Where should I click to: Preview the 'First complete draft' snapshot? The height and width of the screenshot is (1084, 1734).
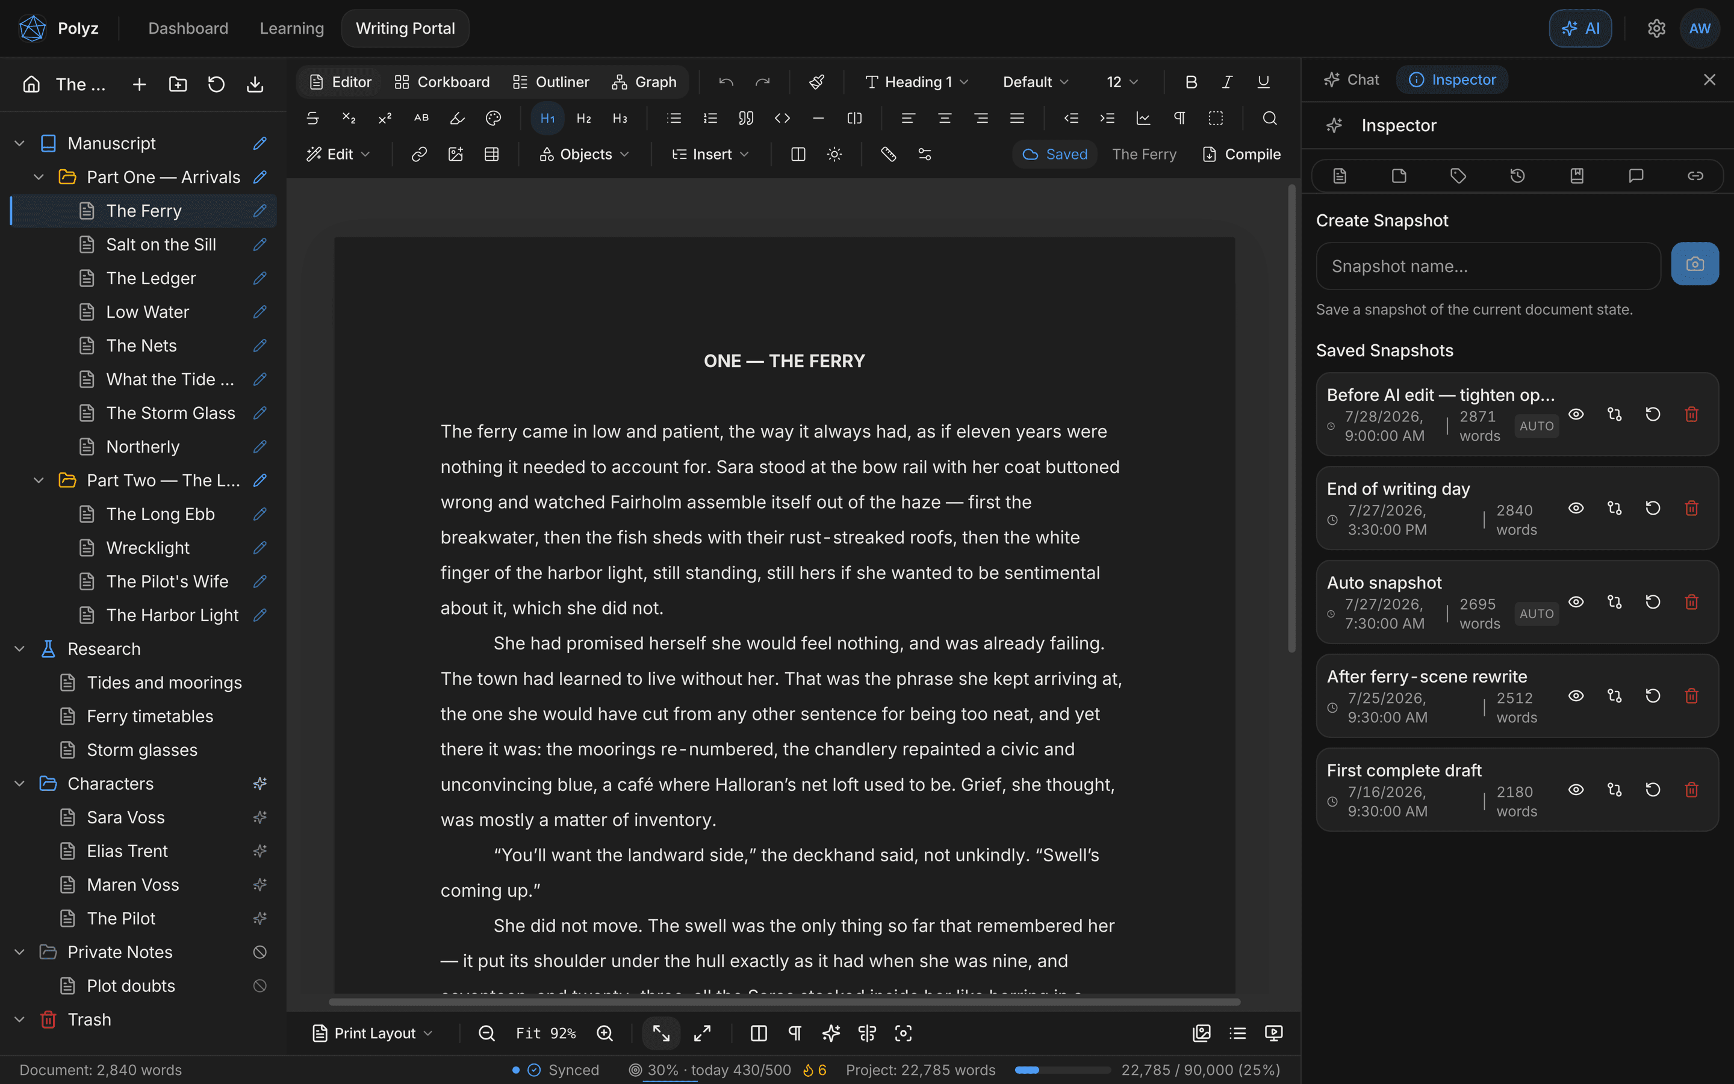click(x=1576, y=789)
